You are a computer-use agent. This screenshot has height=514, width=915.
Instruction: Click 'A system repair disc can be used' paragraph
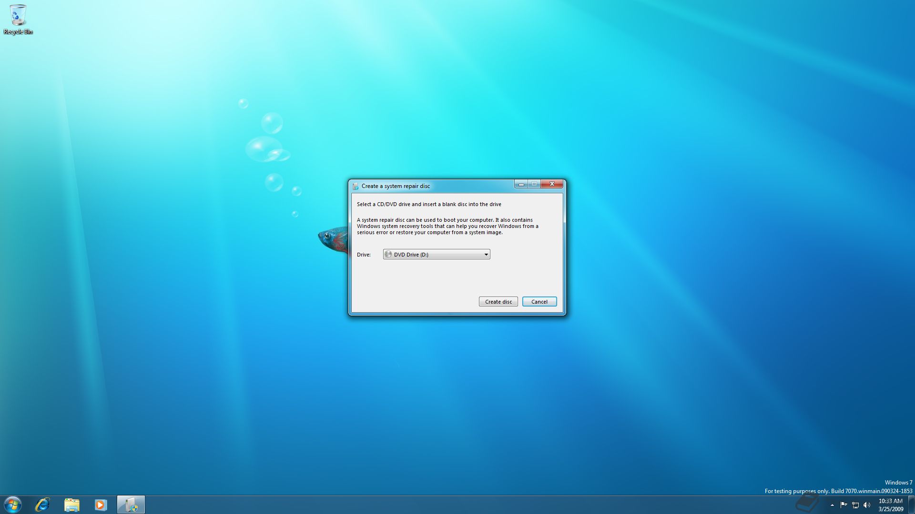(447, 226)
